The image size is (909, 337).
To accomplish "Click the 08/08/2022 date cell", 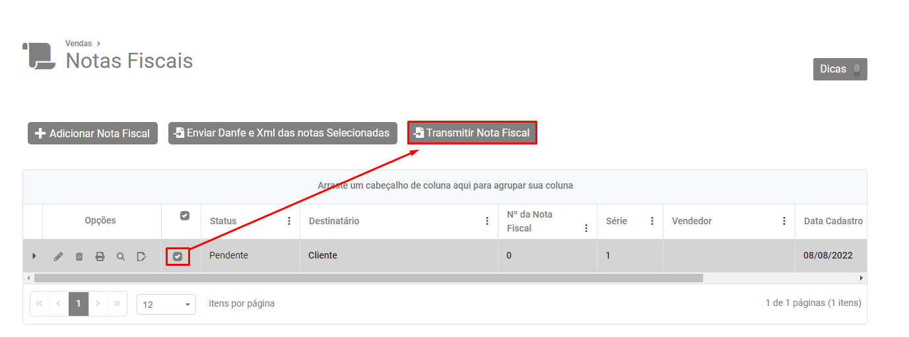I will point(830,255).
